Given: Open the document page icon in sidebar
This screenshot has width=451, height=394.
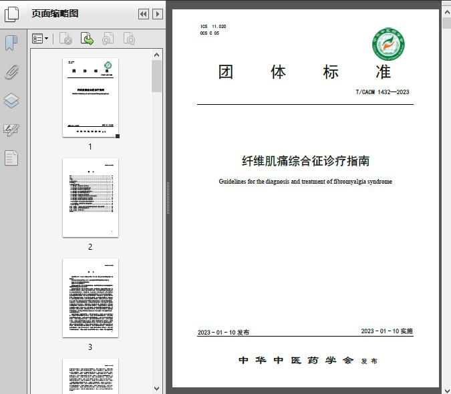Looking at the screenshot, I should pyautogui.click(x=11, y=158).
